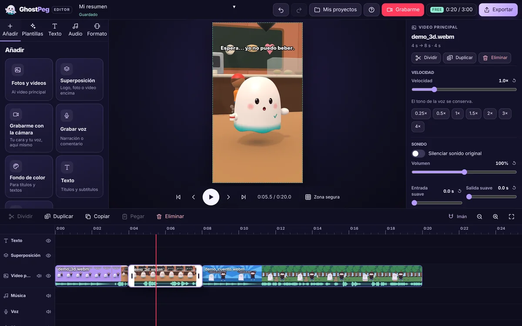Zoom in the timeline
Screen dimensions: 522x326
pyautogui.click(x=495, y=216)
